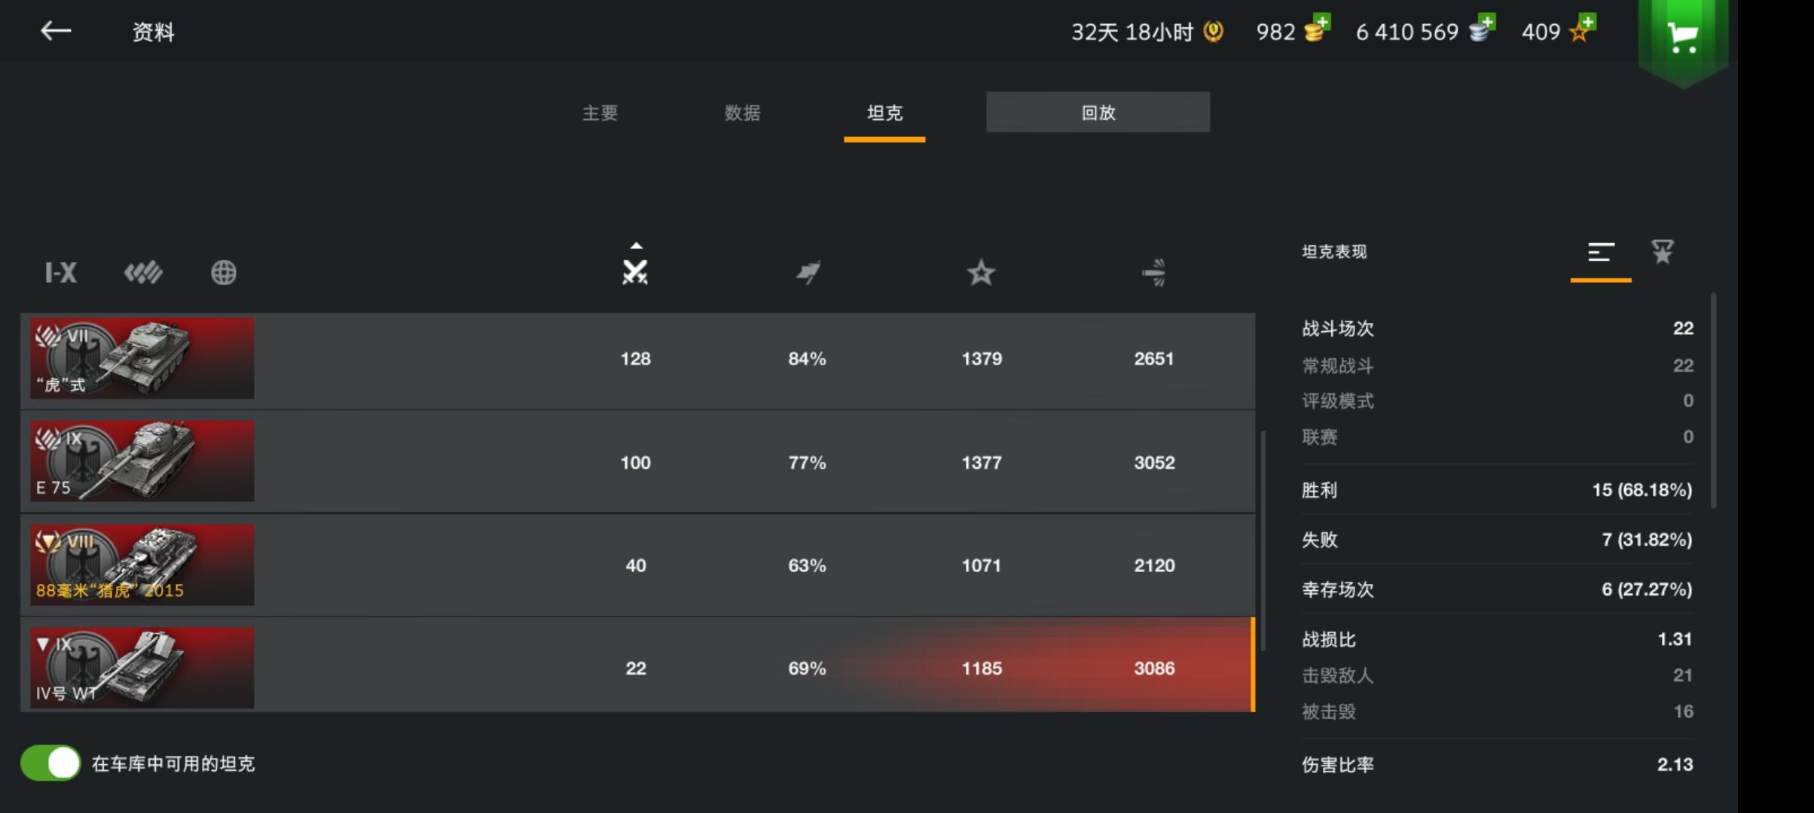Click the 坦克表现 panel heading
The width and height of the screenshot is (1814, 813).
1334,252
